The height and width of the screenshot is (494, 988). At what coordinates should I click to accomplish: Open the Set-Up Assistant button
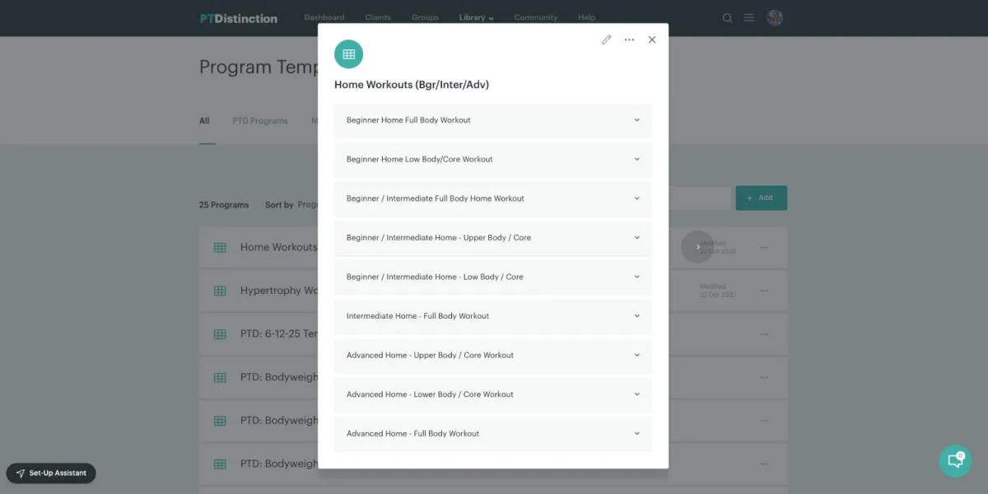(x=51, y=473)
